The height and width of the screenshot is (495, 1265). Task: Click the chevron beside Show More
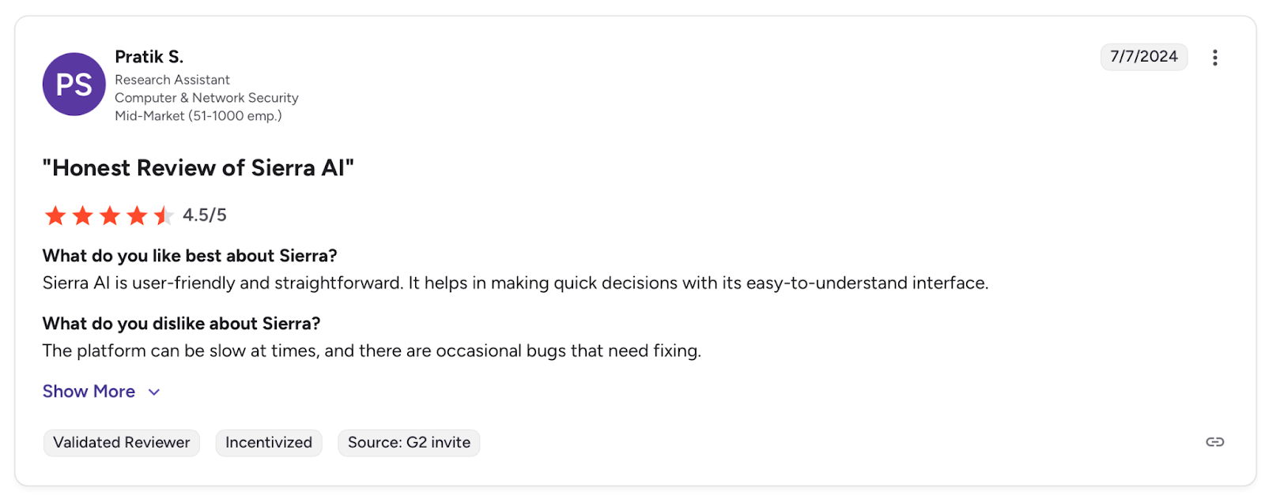coord(154,392)
